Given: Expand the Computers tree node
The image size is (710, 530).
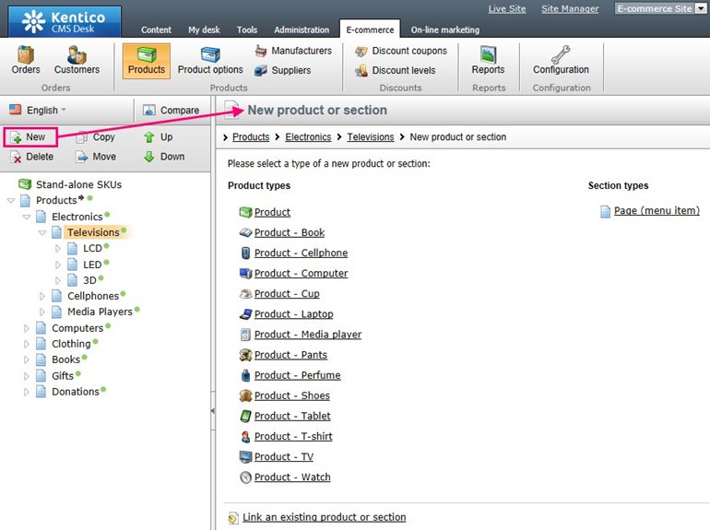Looking at the screenshot, I should pyautogui.click(x=26, y=328).
